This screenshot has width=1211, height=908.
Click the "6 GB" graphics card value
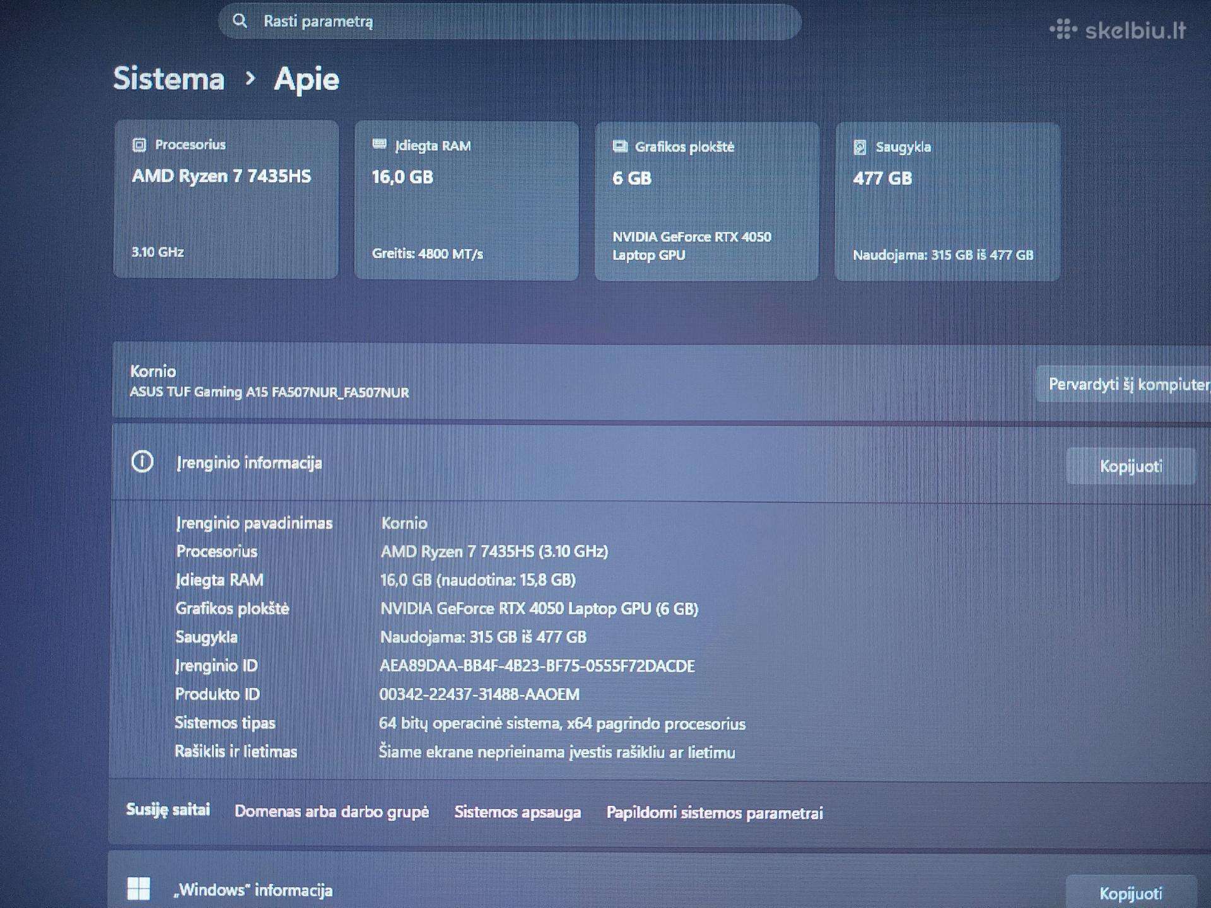click(632, 178)
